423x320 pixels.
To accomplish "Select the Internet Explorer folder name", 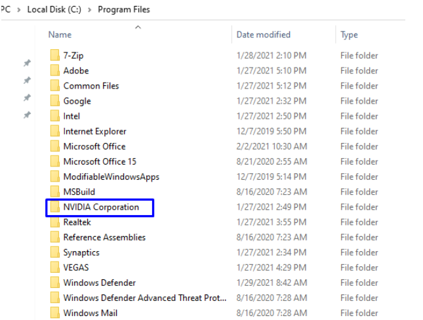I will click(x=94, y=131).
